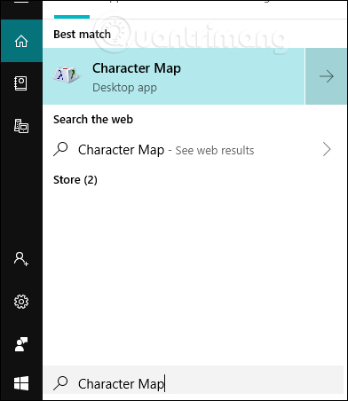Click the Feedback person icon
Image resolution: width=348 pixels, height=401 pixels.
(x=21, y=344)
